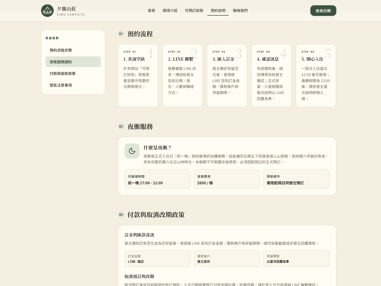Click the 訂金與匯款資訊 subheading
Viewport: 381px width, 286px height.
139,235
